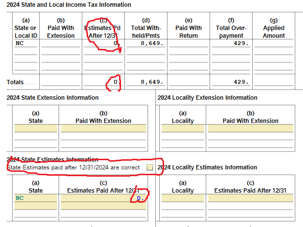
Task: Click the NC entry in State or Local ID column
Action: [x=26, y=43]
